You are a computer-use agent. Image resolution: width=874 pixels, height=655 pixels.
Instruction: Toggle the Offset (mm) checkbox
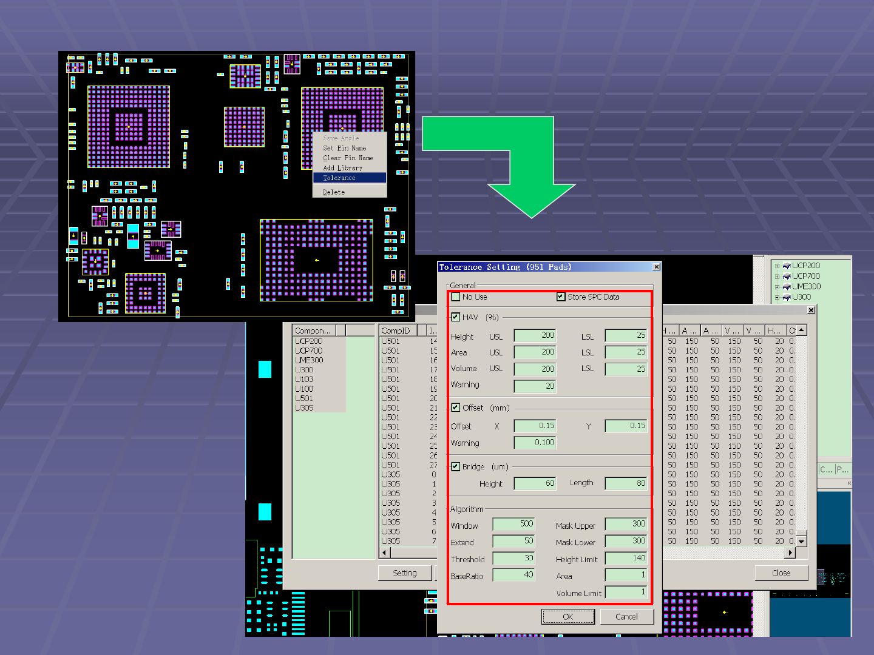pyautogui.click(x=456, y=408)
